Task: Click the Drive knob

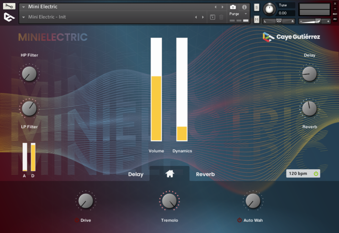Action: [x=86, y=201]
